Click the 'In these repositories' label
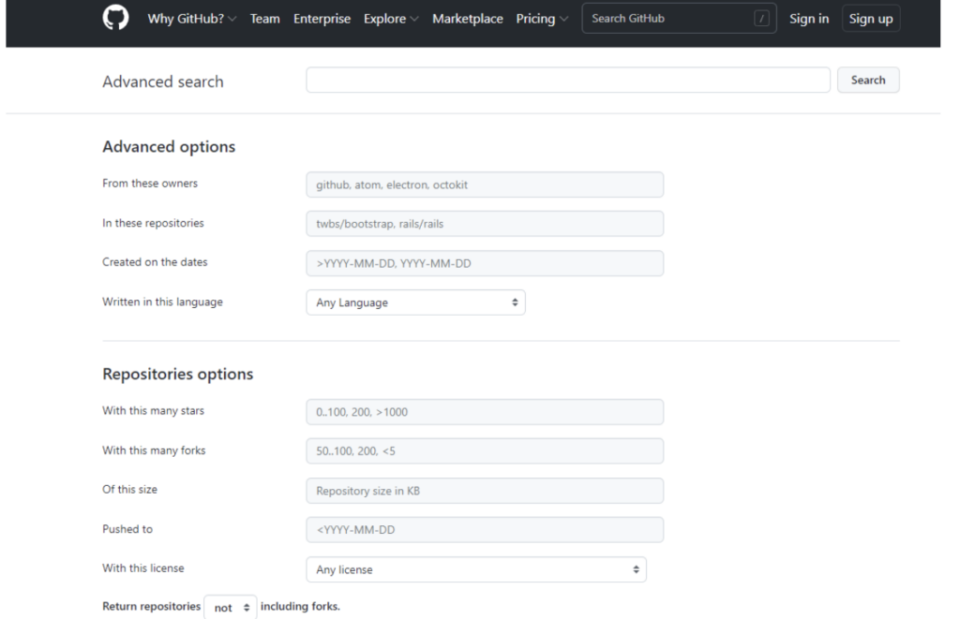The image size is (960, 619). pyautogui.click(x=153, y=223)
